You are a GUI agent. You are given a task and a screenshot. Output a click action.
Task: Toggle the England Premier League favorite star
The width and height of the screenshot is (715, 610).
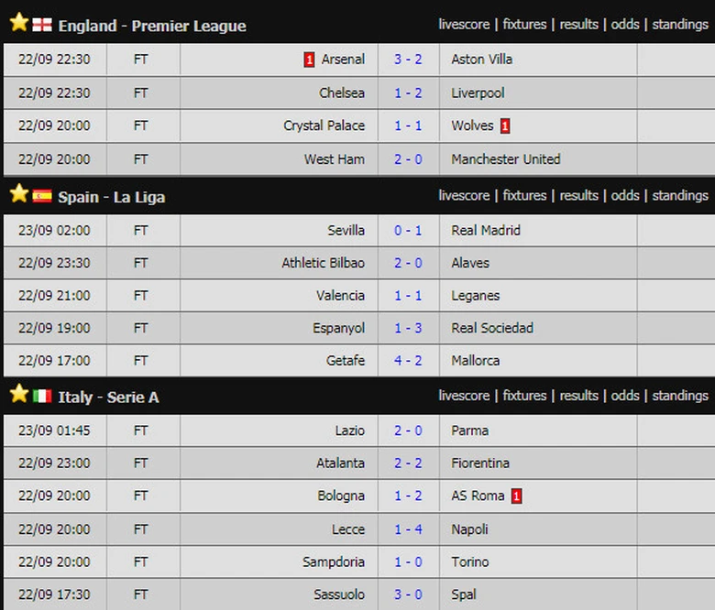pyautogui.click(x=18, y=23)
